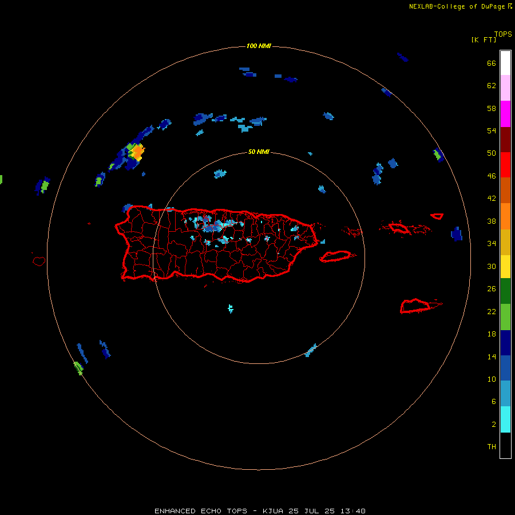The width and height of the screenshot is (515, 515).
Task: Pick the yellow legend swatch
Action: (x=505, y=267)
